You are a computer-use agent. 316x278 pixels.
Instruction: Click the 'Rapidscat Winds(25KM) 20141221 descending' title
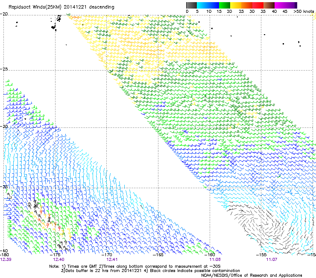(61, 7)
